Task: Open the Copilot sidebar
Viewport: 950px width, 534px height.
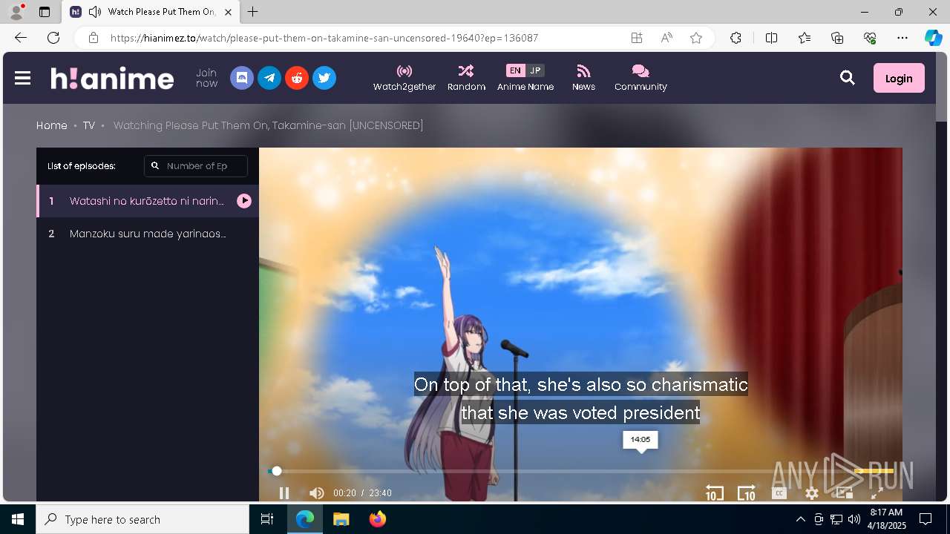Action: 933,38
